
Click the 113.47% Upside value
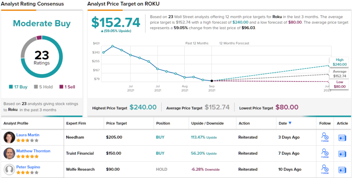pos(204,137)
